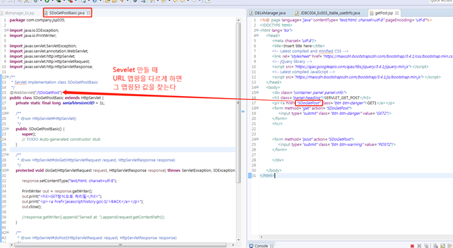Collapse the get form fold at line 18
This screenshot has height=248, width=453.
[258, 108]
